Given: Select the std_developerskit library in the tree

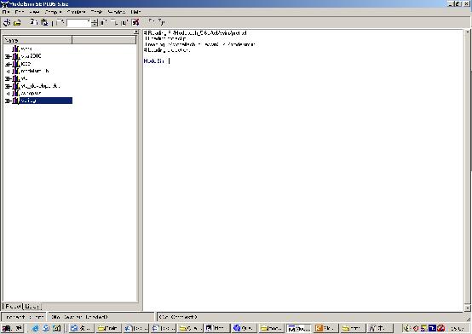Looking at the screenshot, I should tap(40, 86).
